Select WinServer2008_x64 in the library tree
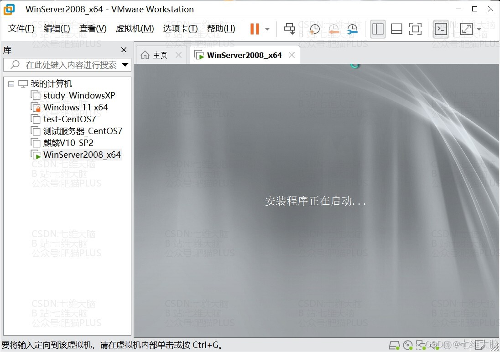 [82, 155]
